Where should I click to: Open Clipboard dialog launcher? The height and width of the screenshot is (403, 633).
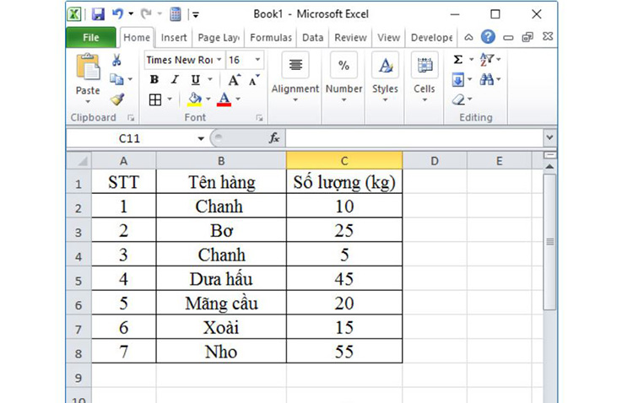tap(130, 118)
